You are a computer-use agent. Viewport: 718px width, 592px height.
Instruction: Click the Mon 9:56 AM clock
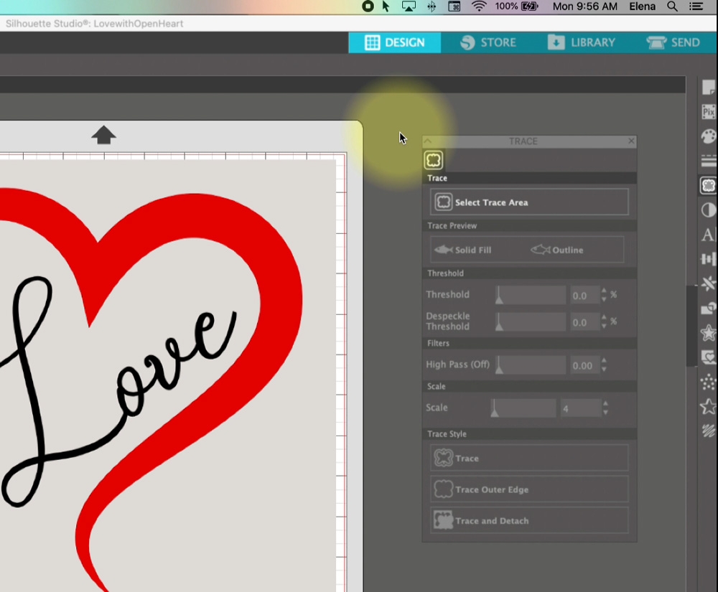tap(584, 6)
